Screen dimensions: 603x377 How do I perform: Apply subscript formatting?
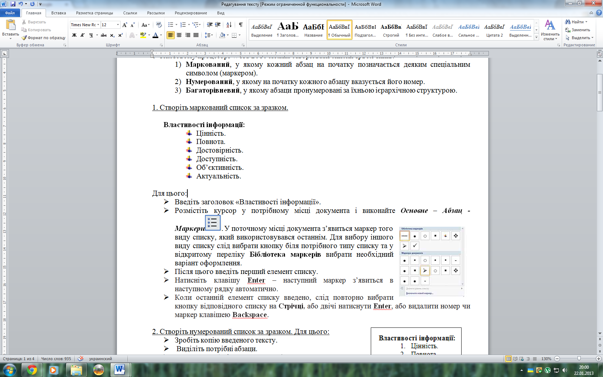pos(112,35)
